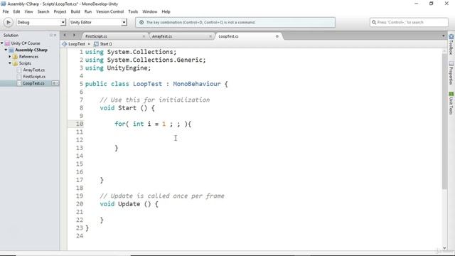Open the Unit Tests side panel

(x=451, y=103)
